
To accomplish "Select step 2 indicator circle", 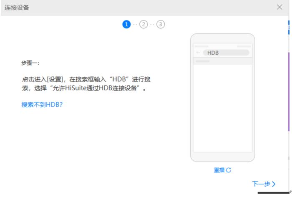I will (143, 24).
